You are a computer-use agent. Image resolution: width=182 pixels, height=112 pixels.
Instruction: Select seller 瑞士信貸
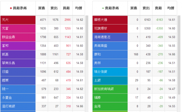(x=110, y=72)
